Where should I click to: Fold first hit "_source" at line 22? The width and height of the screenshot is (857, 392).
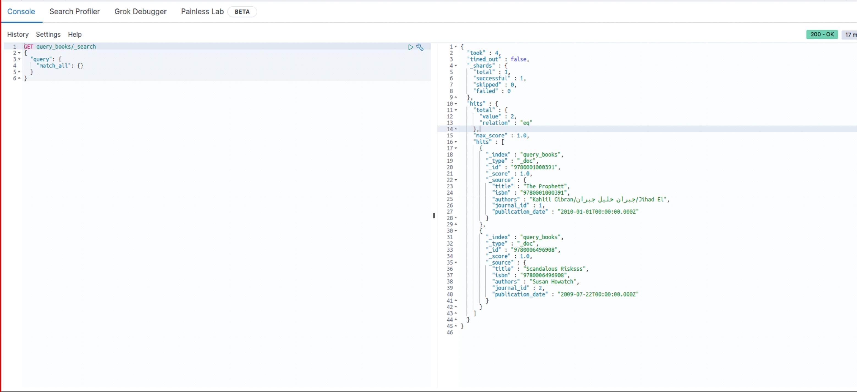(x=456, y=180)
